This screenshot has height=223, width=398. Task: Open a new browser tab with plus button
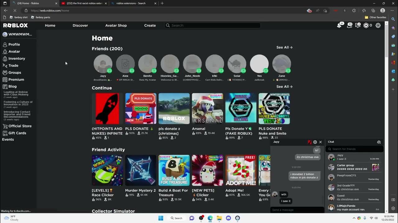tap(162, 3)
